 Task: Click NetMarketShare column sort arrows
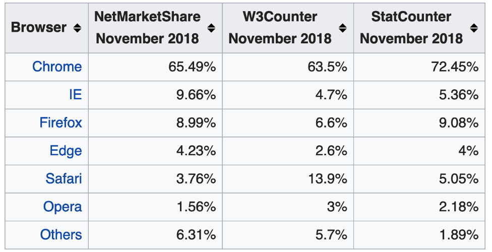point(211,28)
